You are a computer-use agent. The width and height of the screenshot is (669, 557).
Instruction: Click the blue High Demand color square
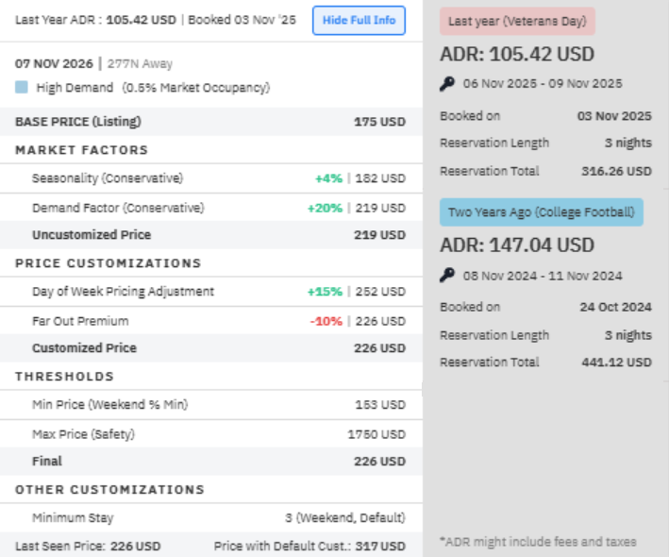(x=22, y=88)
